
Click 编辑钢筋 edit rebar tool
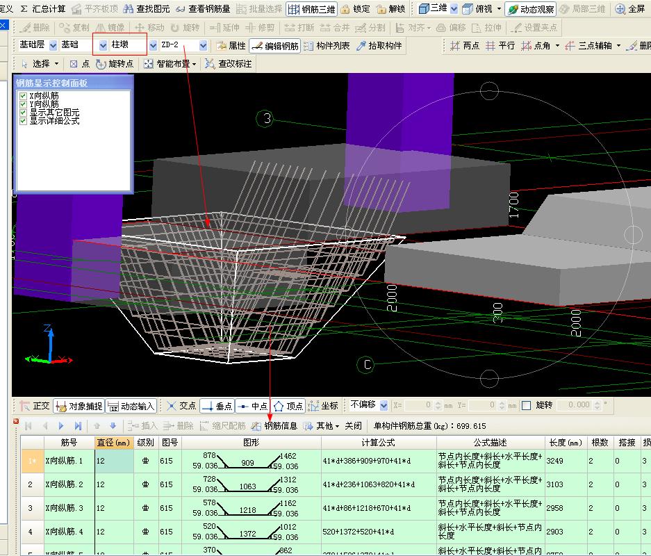click(x=275, y=46)
